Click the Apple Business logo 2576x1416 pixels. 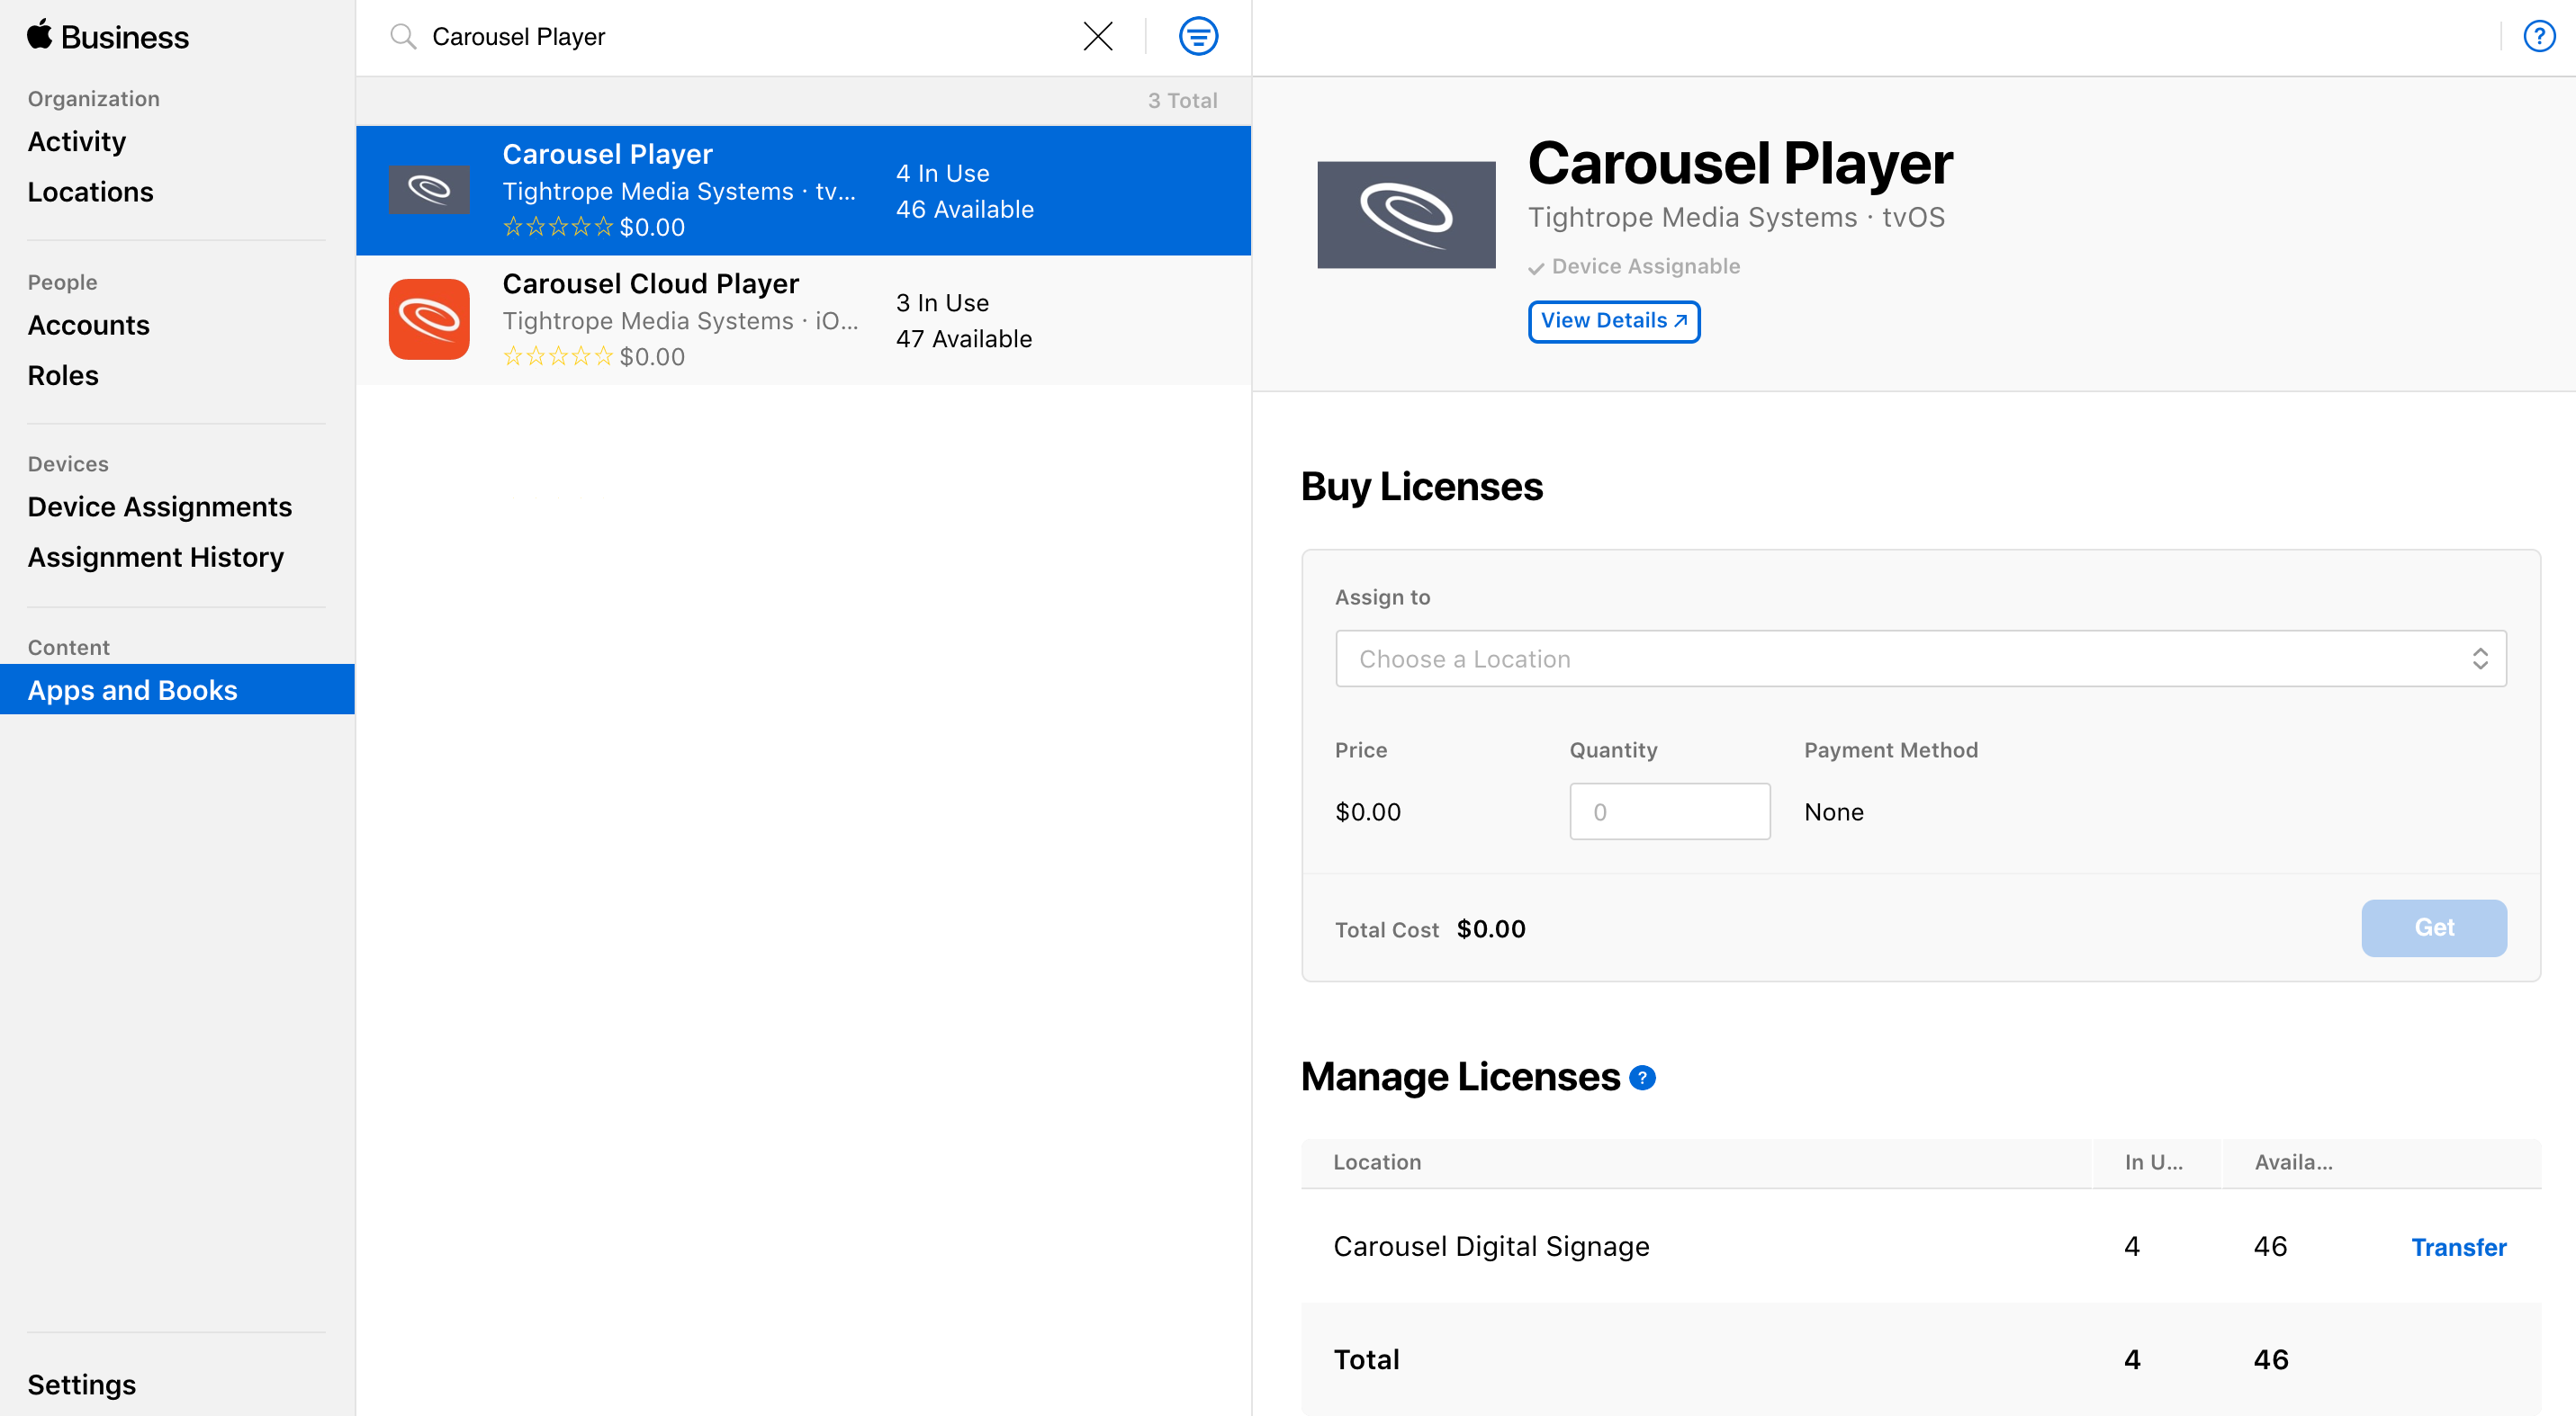pyautogui.click(x=108, y=37)
